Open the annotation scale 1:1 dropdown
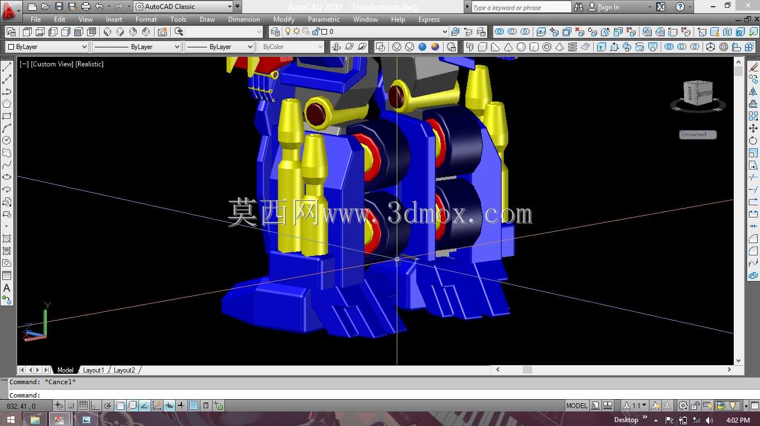This screenshot has height=426, width=760. pyautogui.click(x=635, y=405)
